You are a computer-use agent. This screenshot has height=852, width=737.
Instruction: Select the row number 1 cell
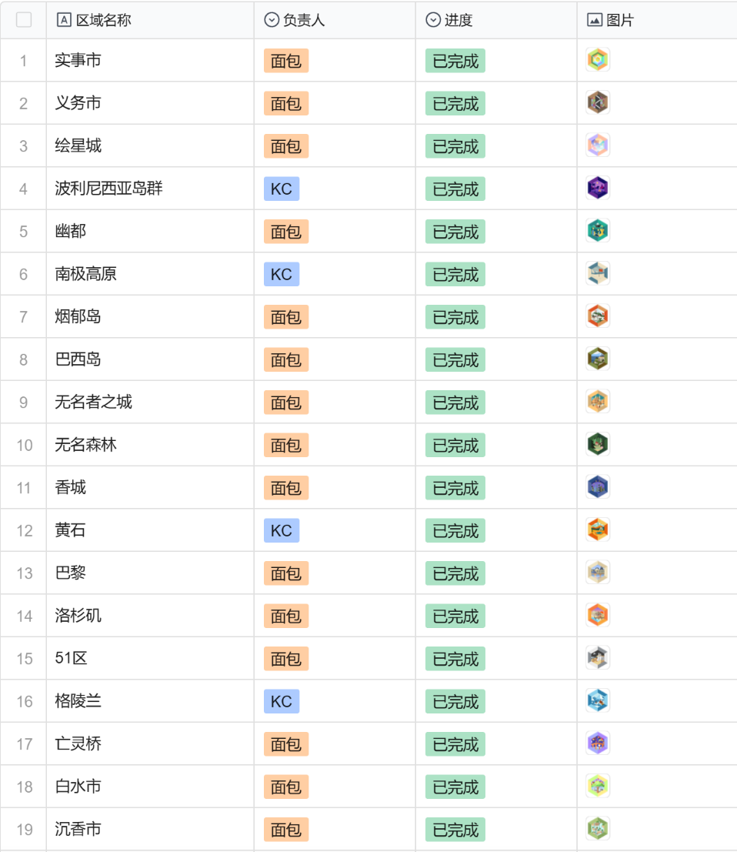tap(24, 61)
